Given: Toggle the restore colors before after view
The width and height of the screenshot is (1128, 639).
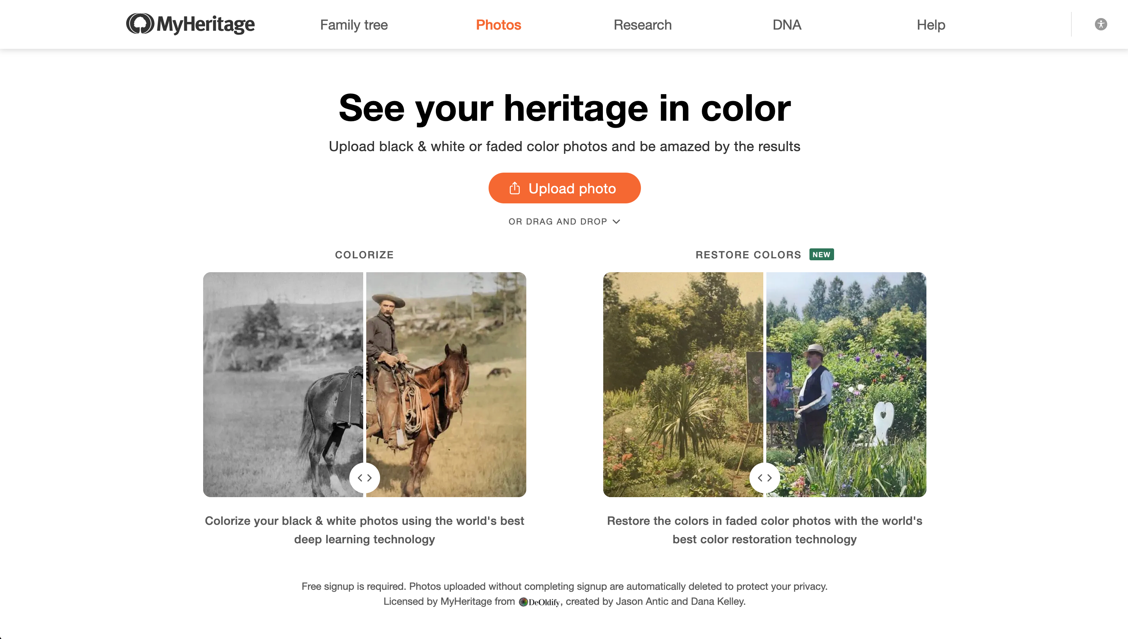Looking at the screenshot, I should tap(765, 477).
